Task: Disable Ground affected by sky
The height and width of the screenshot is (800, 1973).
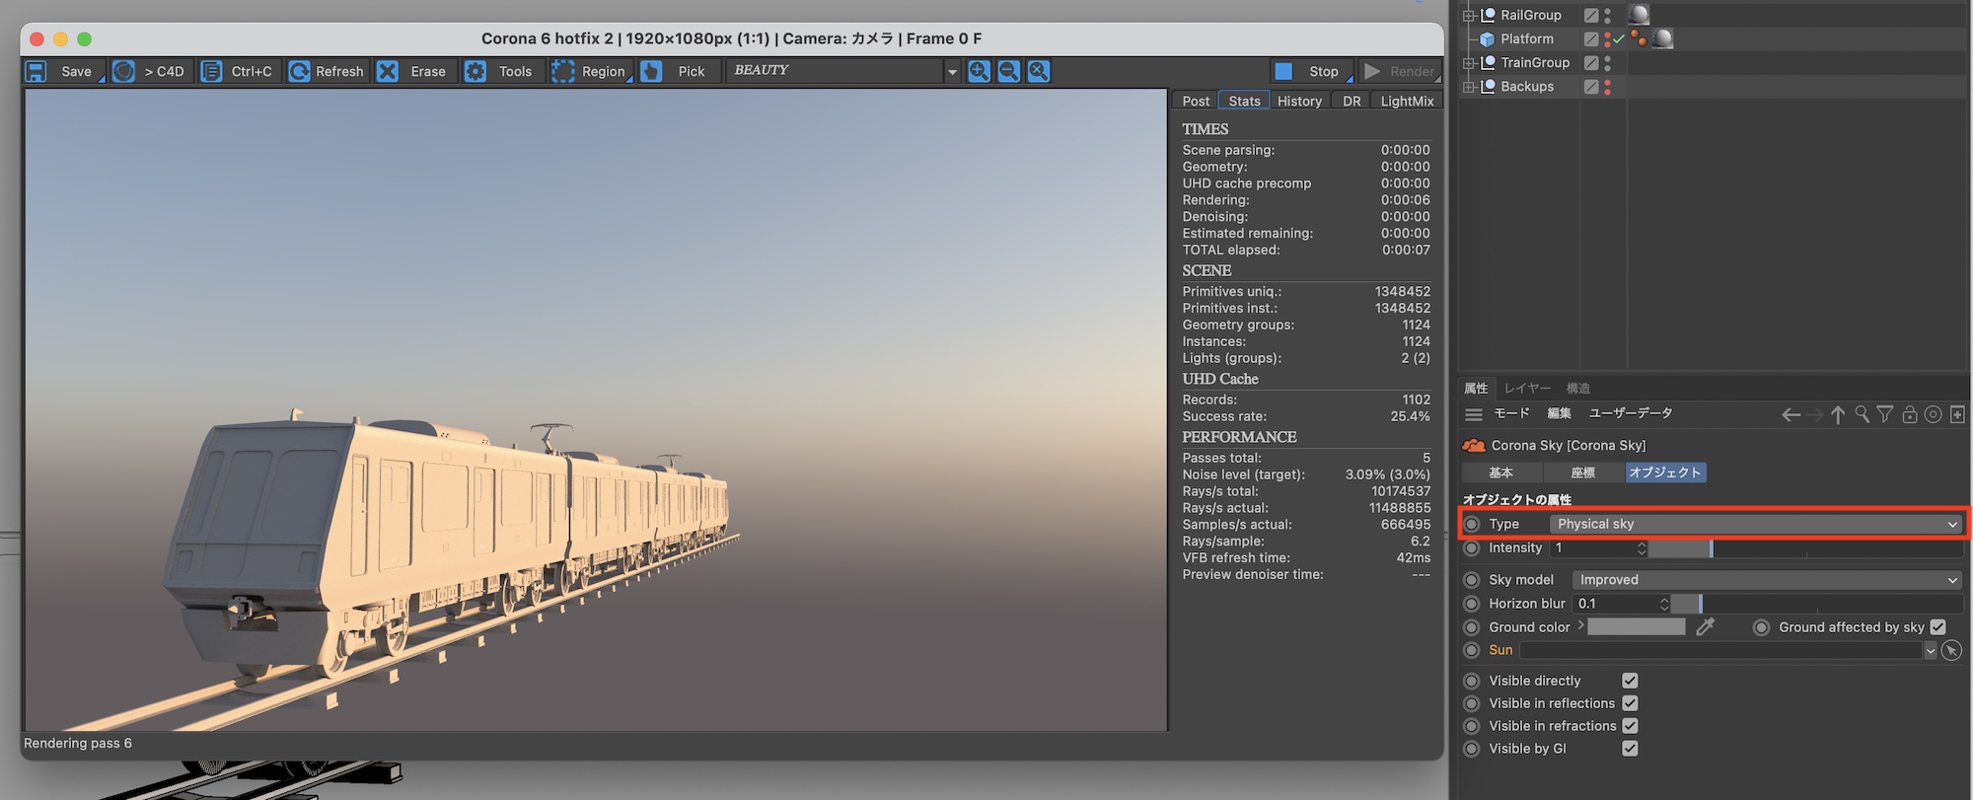Action: coord(1937,627)
